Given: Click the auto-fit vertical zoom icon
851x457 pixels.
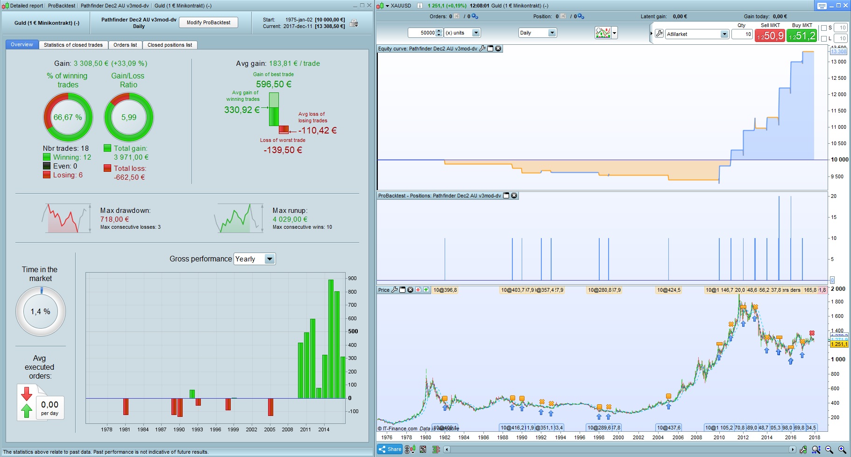Looking at the screenshot, I should tap(816, 450).
